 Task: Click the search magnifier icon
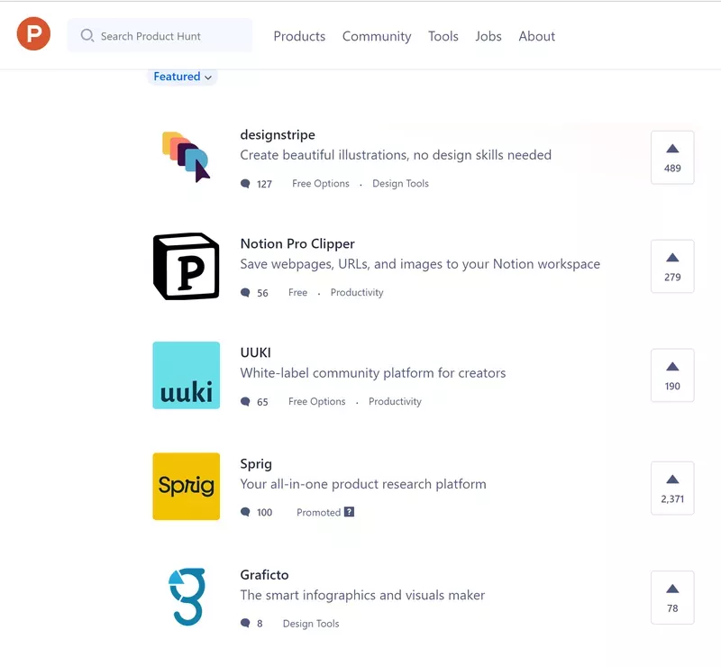(87, 35)
